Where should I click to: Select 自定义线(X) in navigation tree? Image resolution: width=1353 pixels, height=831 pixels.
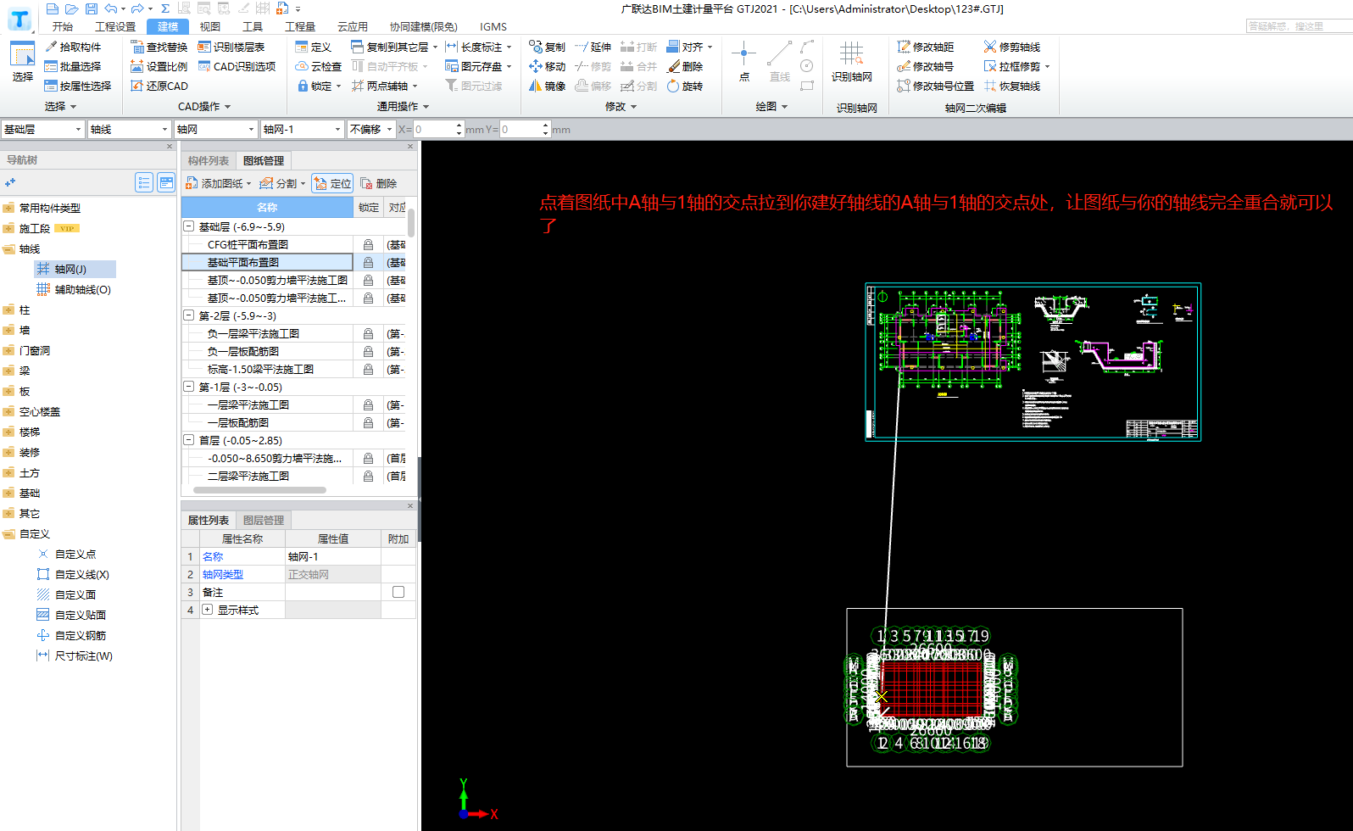[74, 574]
